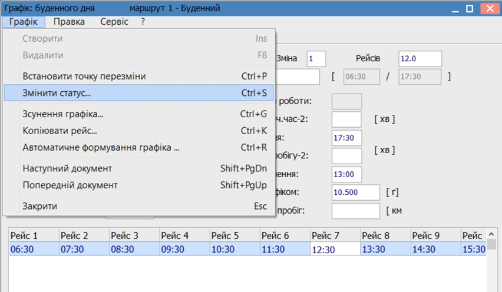Select the 14:30 cell
502x292 pixels.
[436, 249]
